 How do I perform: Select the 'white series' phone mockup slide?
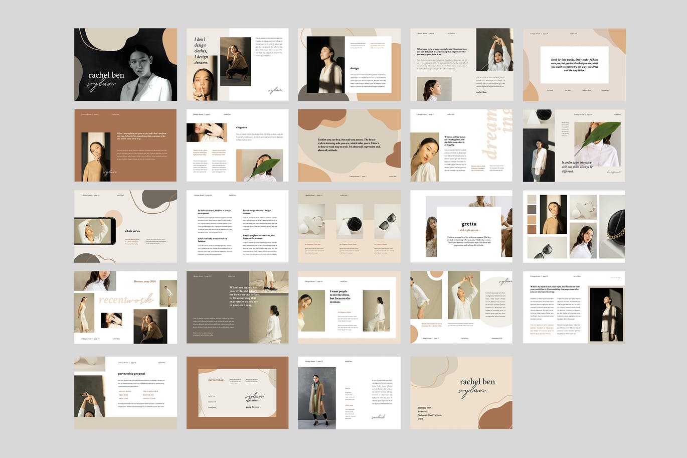pyautogui.click(x=125, y=226)
